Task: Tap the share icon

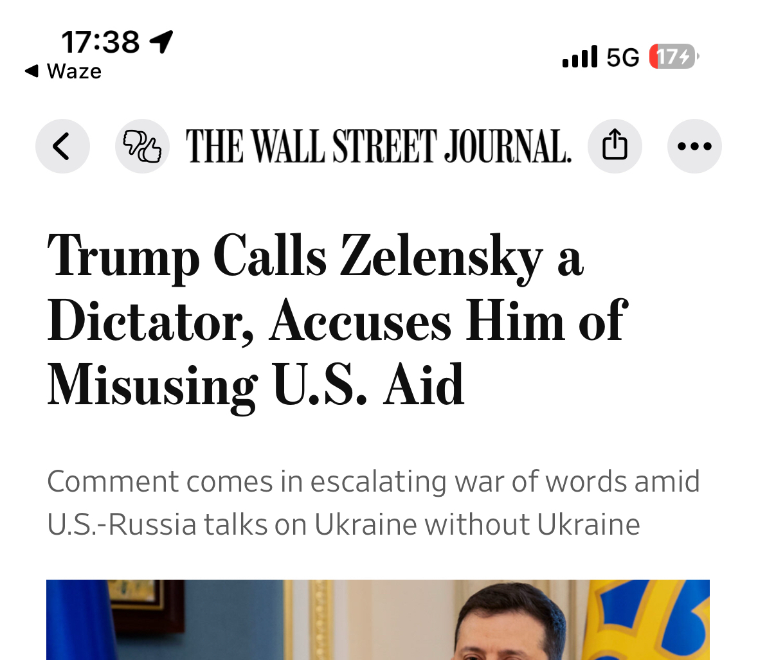Action: coord(615,146)
